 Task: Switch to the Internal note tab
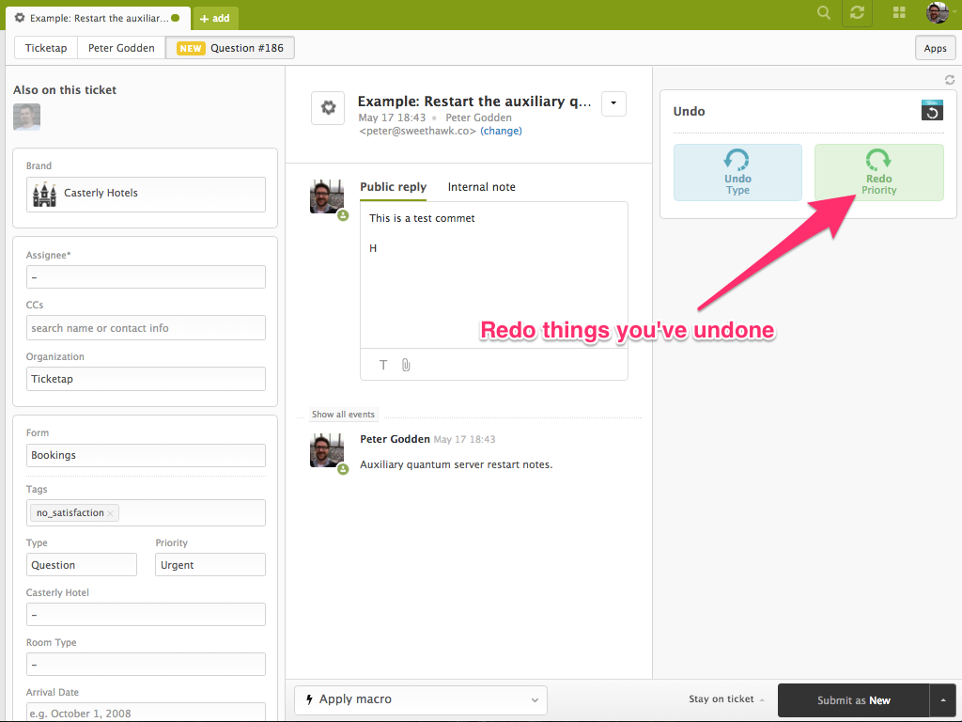tap(481, 187)
